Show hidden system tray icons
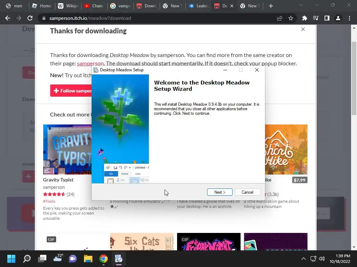357x267 pixels. (304, 259)
